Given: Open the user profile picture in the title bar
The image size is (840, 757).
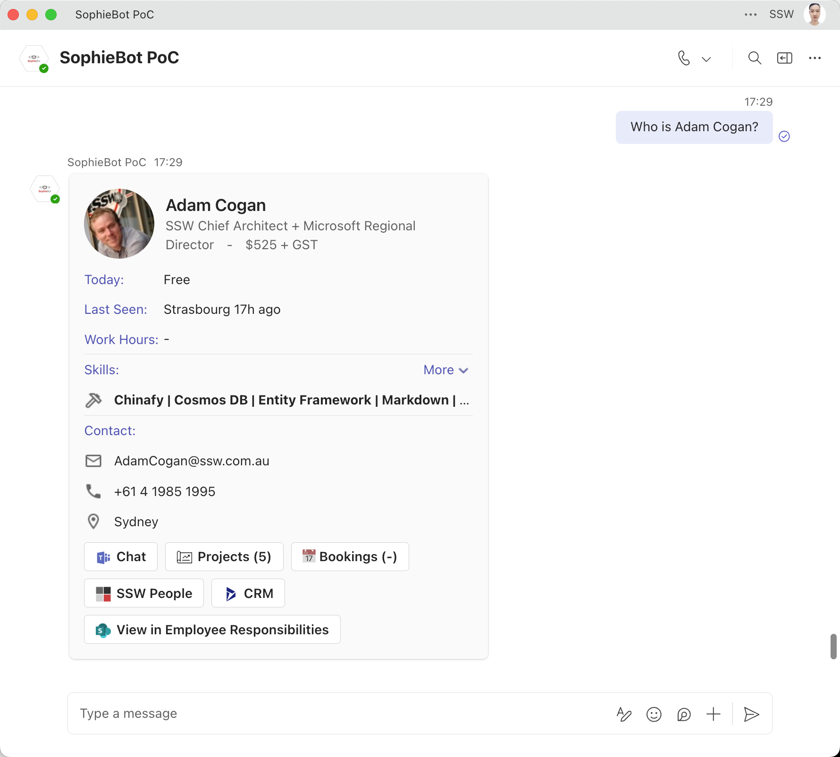Looking at the screenshot, I should click(815, 14).
